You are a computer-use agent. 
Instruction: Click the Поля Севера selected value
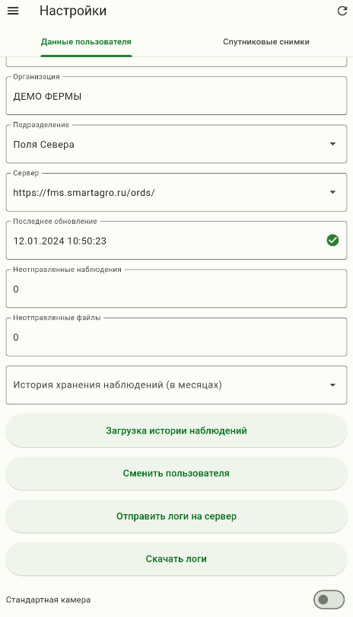(43, 145)
